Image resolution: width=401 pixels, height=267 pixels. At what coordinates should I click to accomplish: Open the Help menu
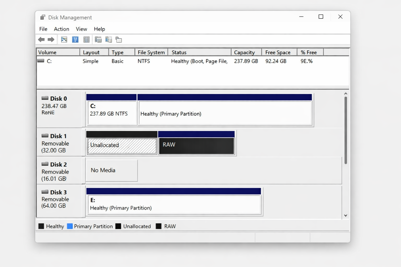[99, 29]
